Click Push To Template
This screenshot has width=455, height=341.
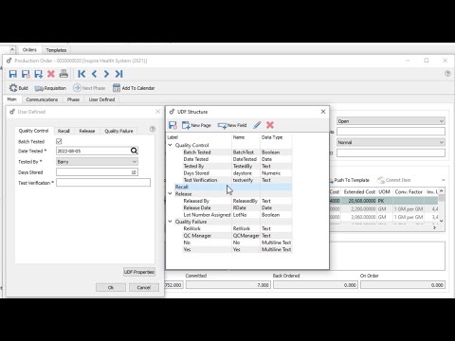(x=349, y=180)
